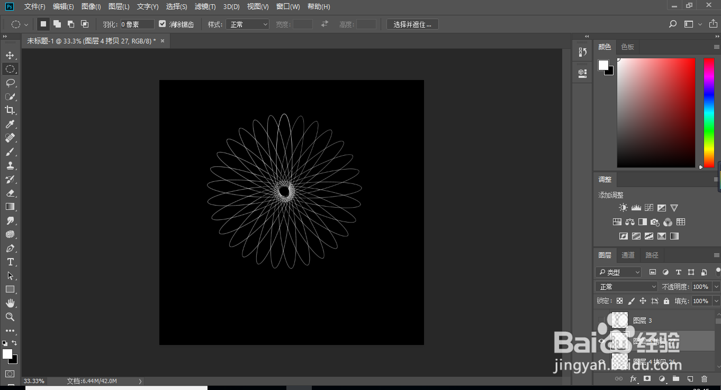Select the Horizontal Type tool

click(10, 262)
